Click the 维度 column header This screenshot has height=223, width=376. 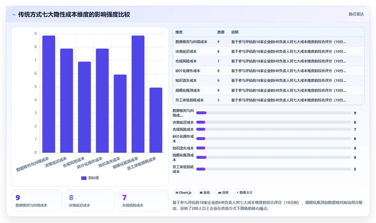179,32
